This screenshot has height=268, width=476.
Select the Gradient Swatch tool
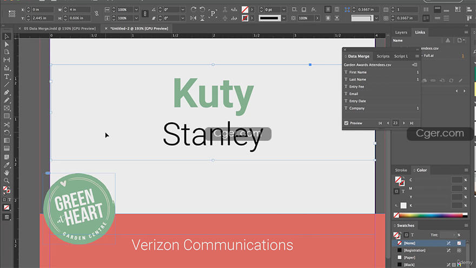(6, 140)
